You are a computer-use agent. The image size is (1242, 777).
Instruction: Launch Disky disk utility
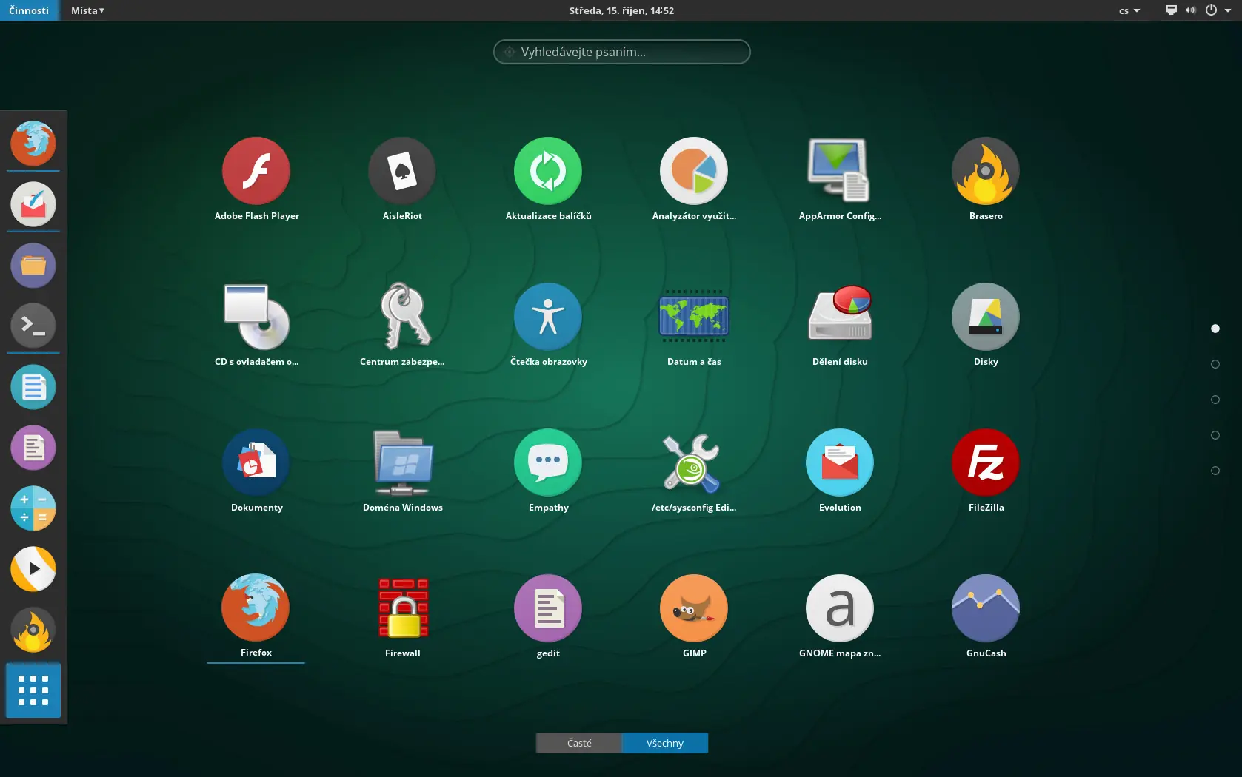pyautogui.click(x=986, y=317)
